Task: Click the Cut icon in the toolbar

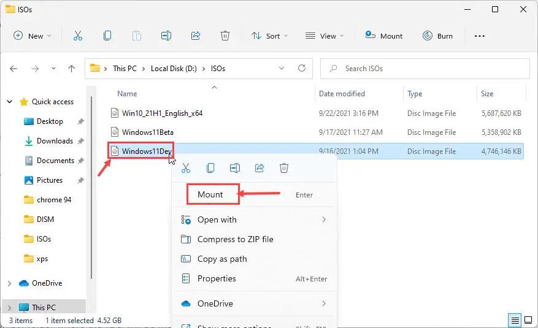Action: coord(78,36)
